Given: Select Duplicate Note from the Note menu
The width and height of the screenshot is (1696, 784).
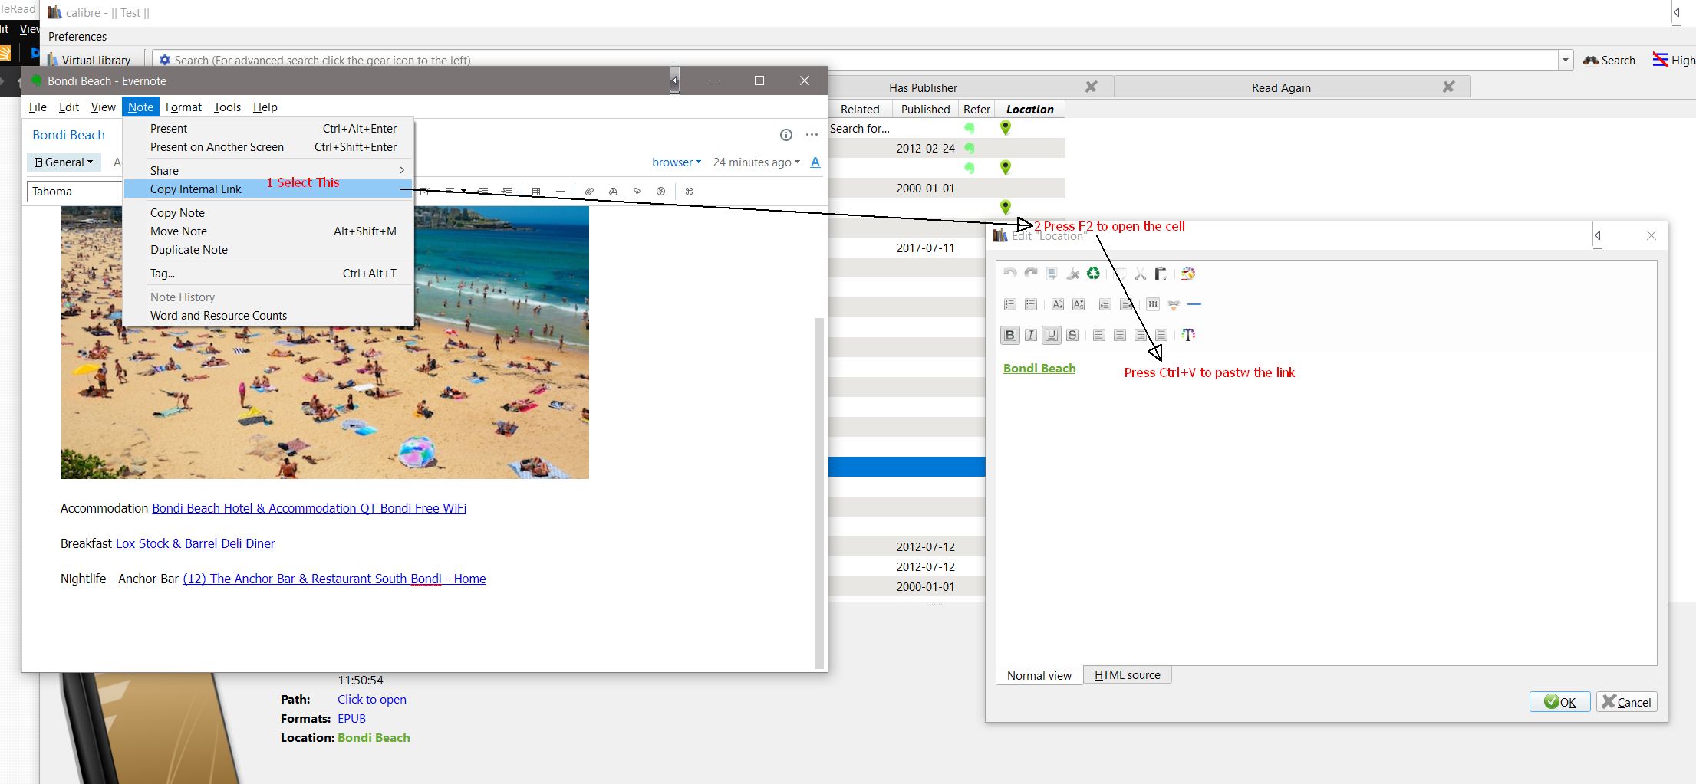Looking at the screenshot, I should [x=268, y=250].
